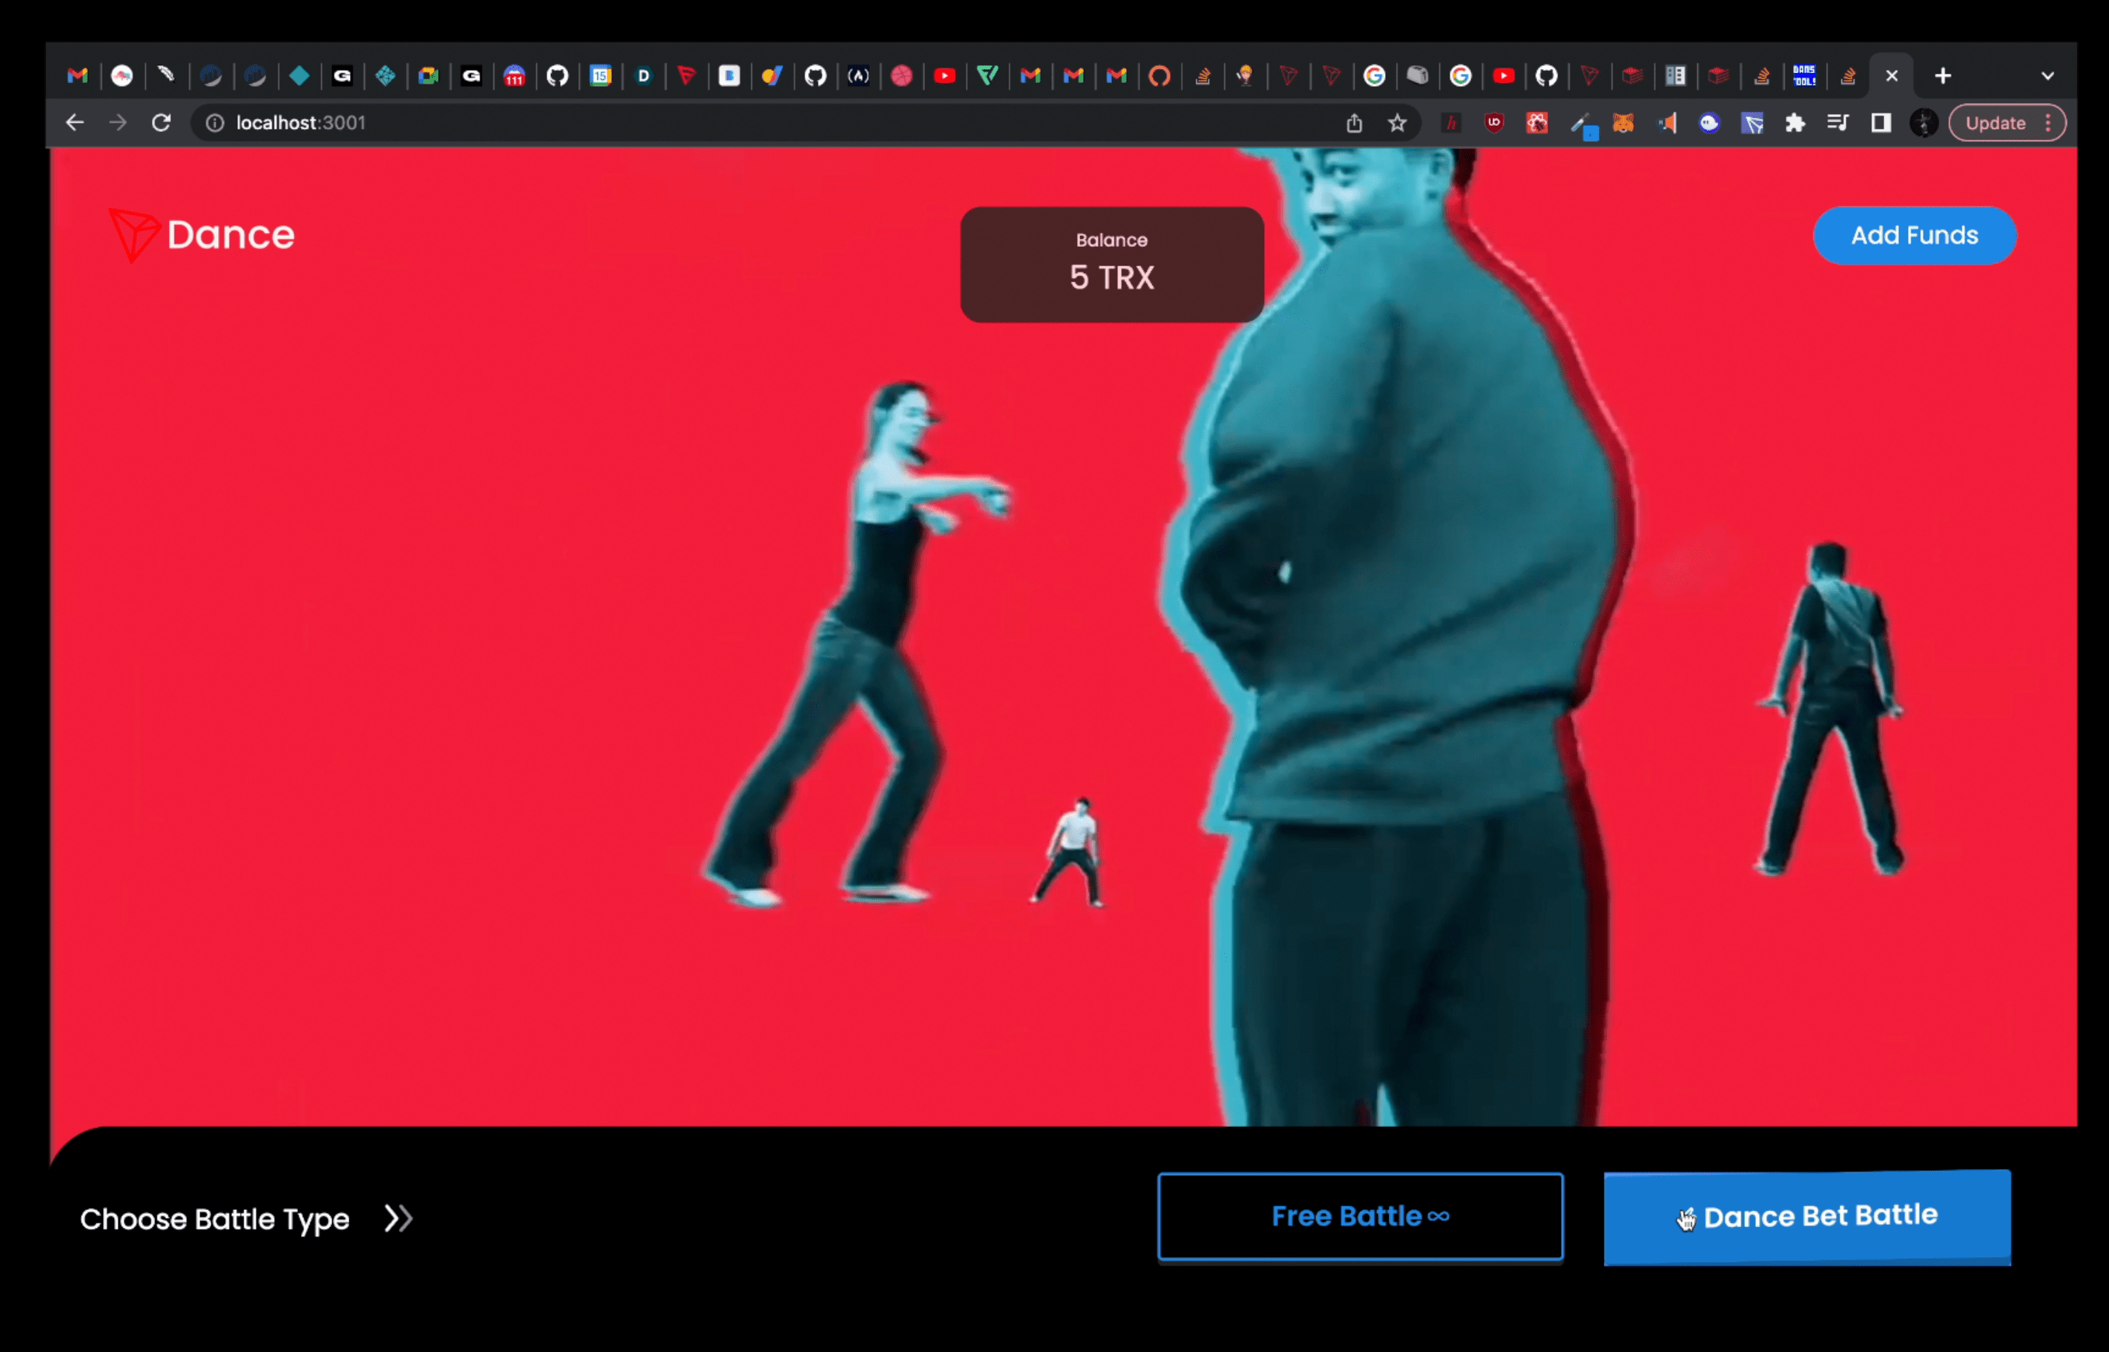Click the share page icon
This screenshot has width=2109, height=1352.
click(x=1354, y=123)
